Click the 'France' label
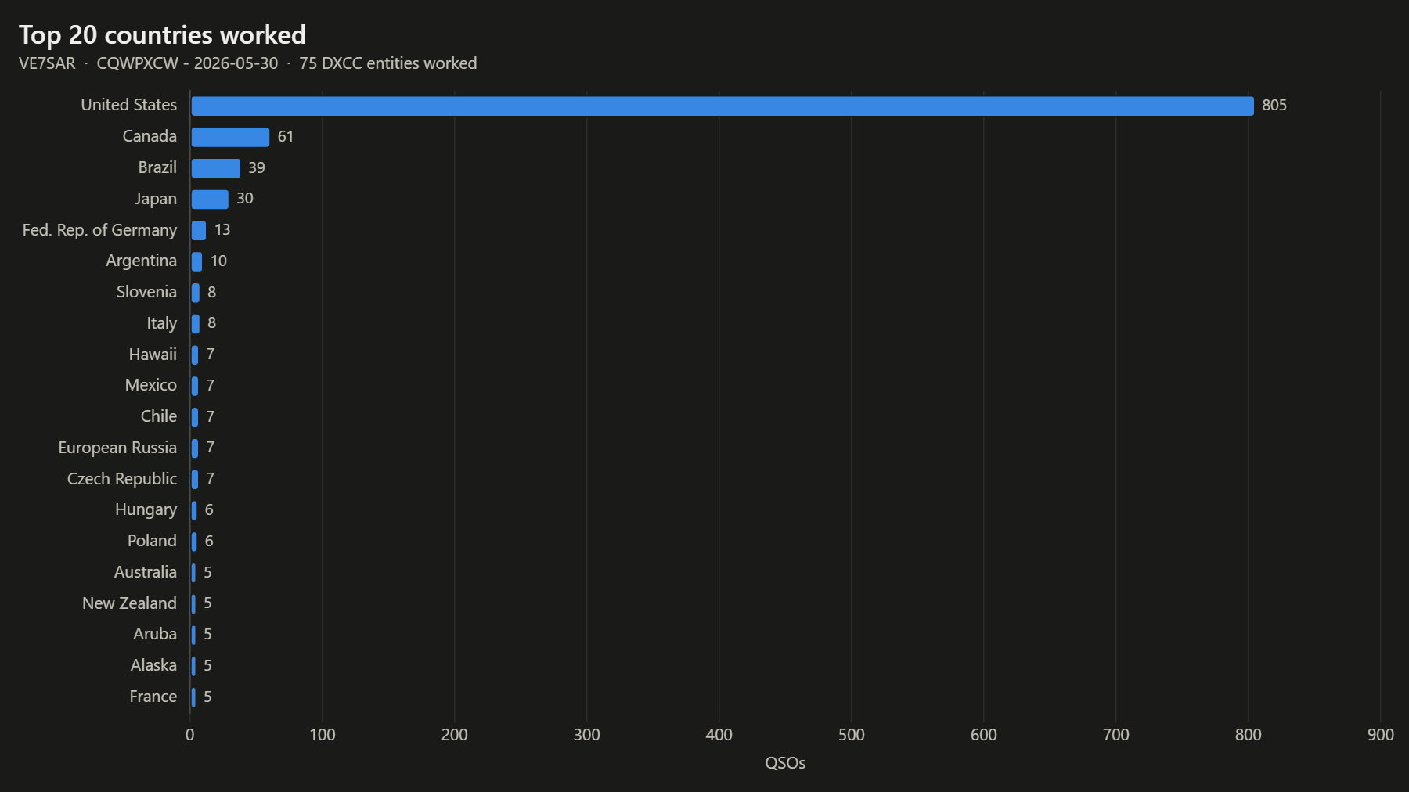 click(153, 697)
